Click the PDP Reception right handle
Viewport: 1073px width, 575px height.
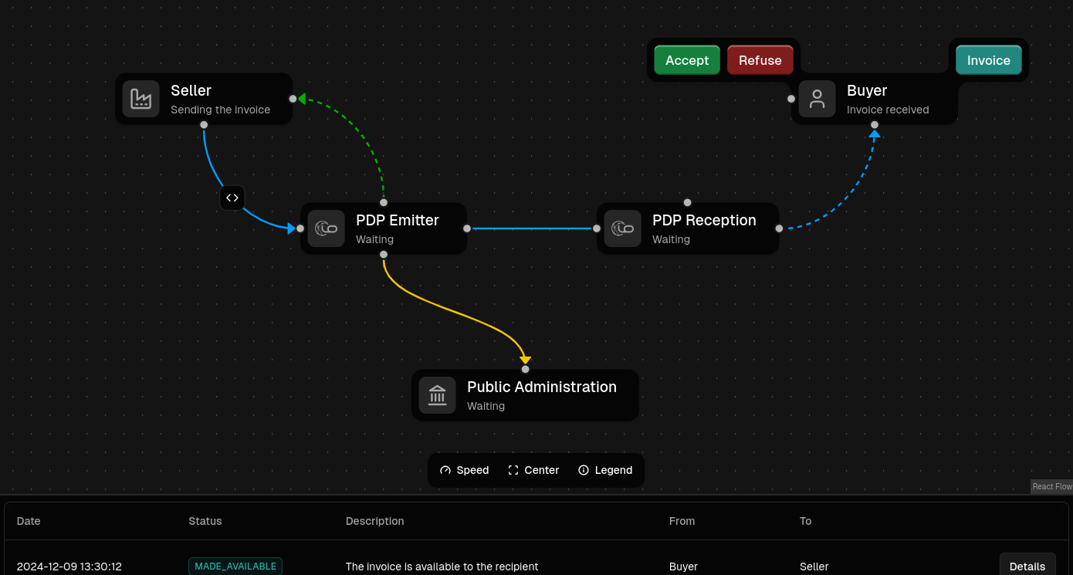[779, 228]
